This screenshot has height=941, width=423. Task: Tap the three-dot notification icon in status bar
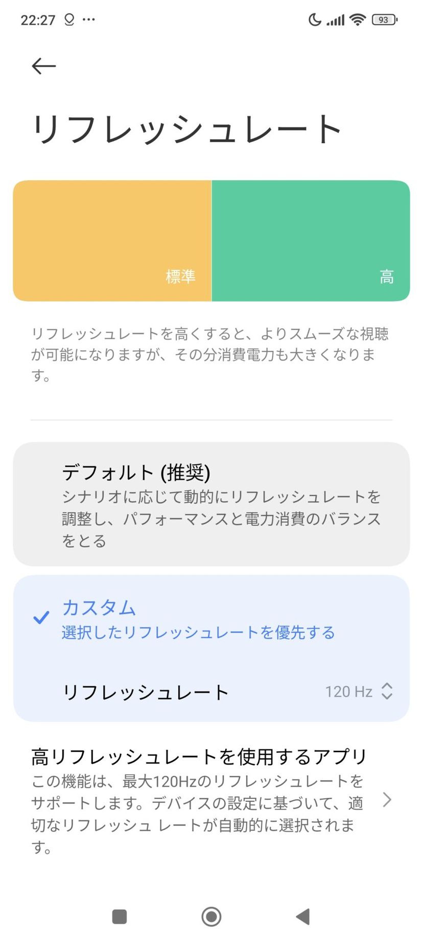point(88,20)
